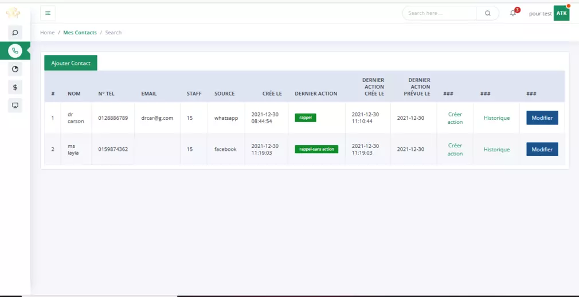Click Modifier for ms layla
Image resolution: width=579 pixels, height=297 pixels.
pos(542,149)
